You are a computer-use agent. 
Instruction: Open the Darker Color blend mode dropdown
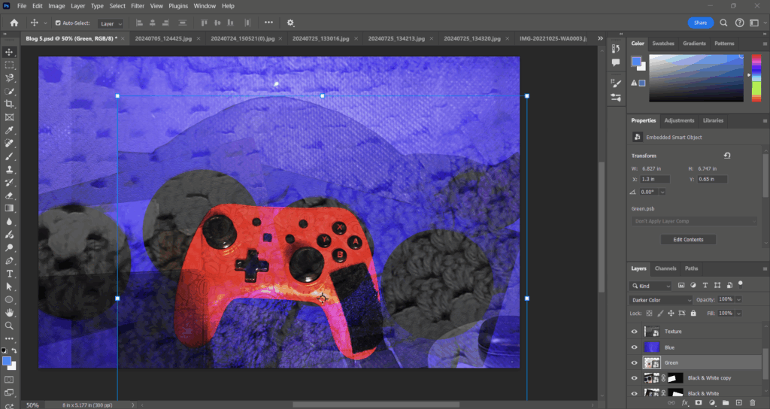pos(662,300)
